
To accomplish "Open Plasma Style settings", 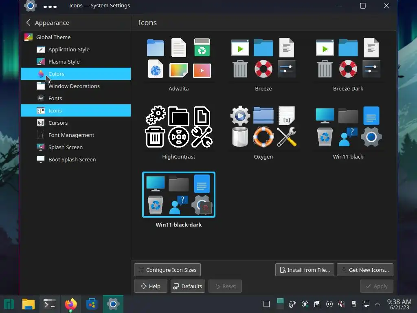I will (76, 62).
